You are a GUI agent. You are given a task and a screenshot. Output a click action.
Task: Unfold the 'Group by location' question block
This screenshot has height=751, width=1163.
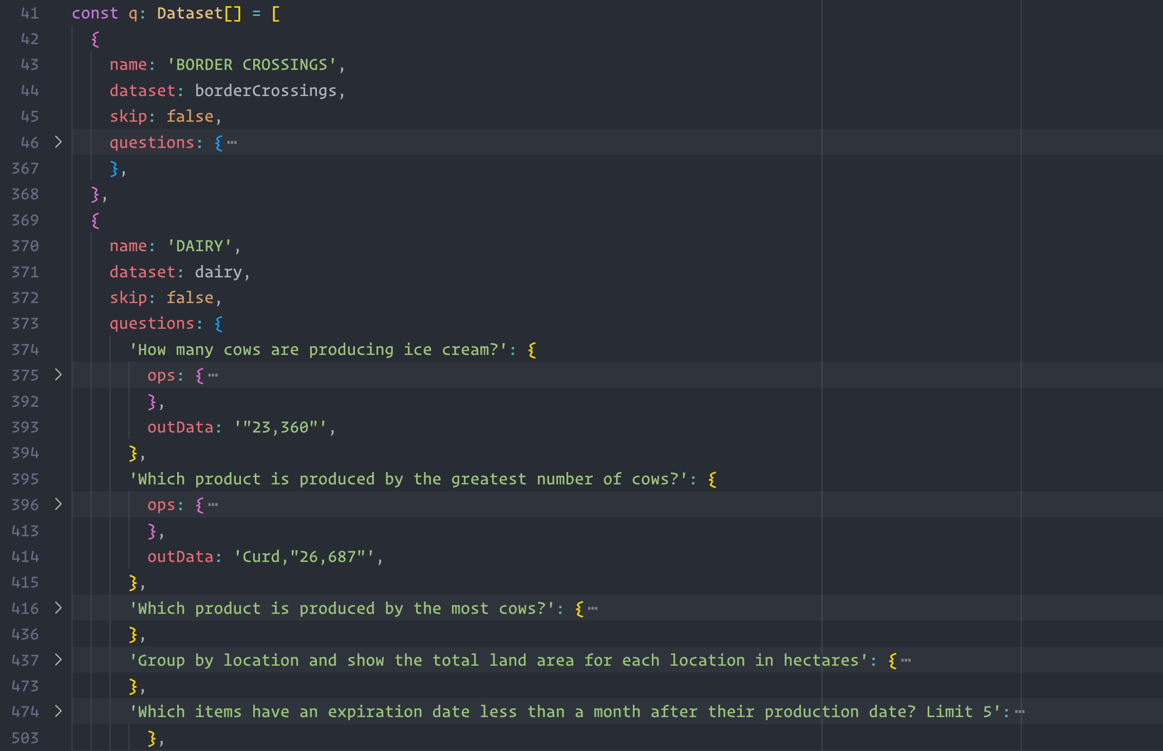[58, 660]
